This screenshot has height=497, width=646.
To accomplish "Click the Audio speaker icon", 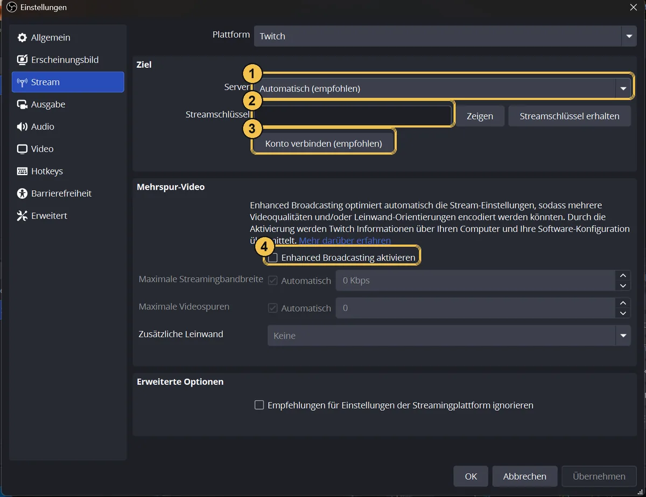I will pyautogui.click(x=22, y=127).
